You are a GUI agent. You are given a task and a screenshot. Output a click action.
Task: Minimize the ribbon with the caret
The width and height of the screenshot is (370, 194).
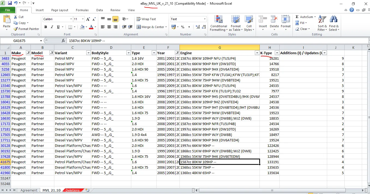click(x=346, y=10)
